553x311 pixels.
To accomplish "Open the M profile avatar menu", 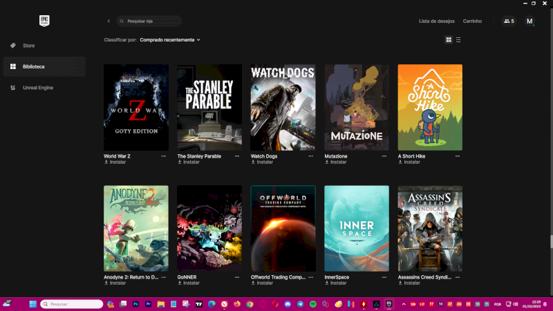I will coord(529,21).
